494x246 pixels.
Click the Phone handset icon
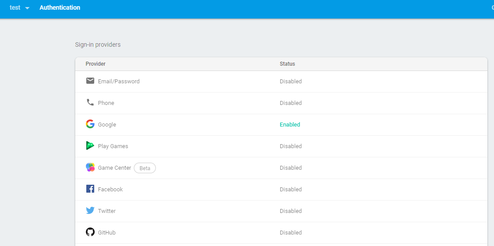coord(90,102)
